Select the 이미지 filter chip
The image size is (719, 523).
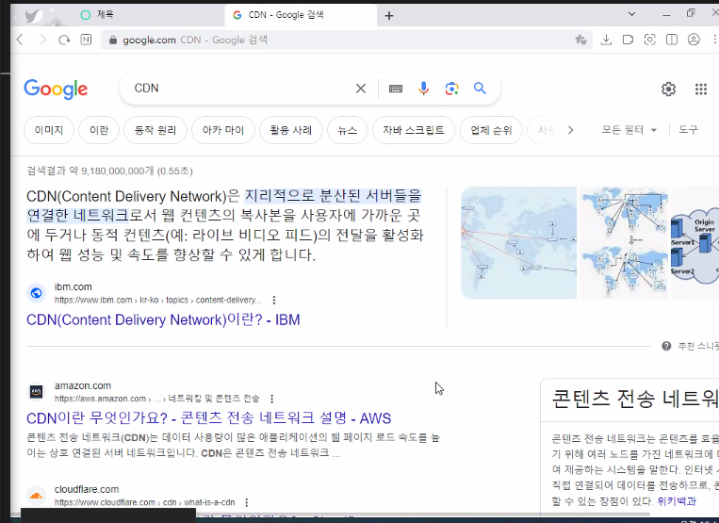tap(49, 130)
